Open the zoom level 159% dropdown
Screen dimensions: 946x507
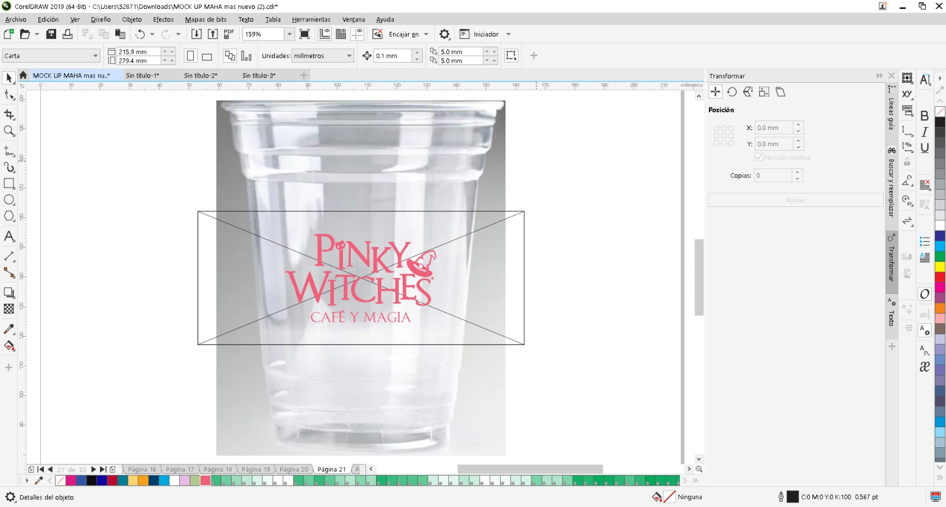289,34
